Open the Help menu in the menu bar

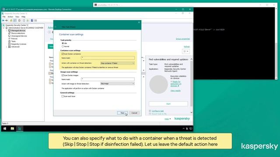coord(23,17)
